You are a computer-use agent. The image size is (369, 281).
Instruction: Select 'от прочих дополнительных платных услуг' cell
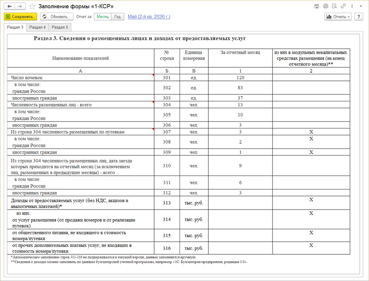coord(81,248)
